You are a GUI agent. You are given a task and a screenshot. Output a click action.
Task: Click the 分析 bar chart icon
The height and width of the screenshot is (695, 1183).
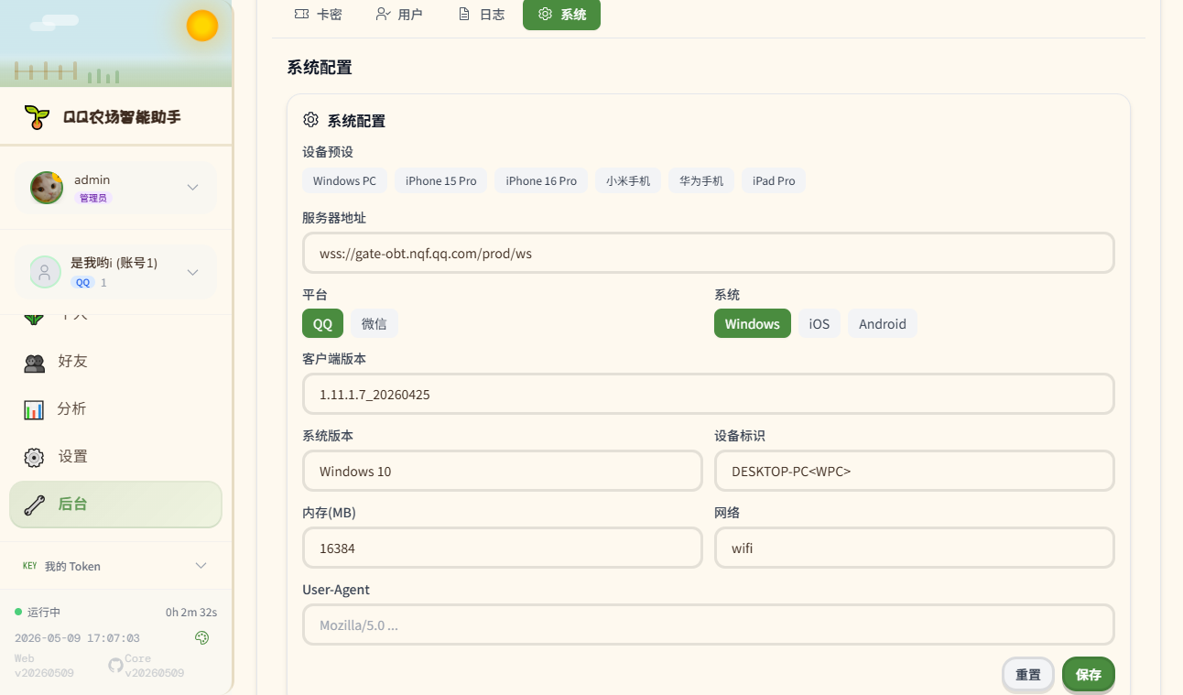coord(34,410)
